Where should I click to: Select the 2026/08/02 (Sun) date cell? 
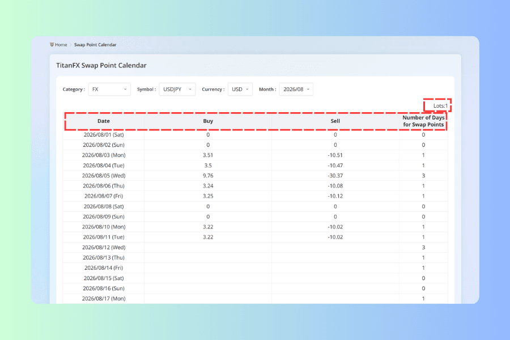(104, 145)
